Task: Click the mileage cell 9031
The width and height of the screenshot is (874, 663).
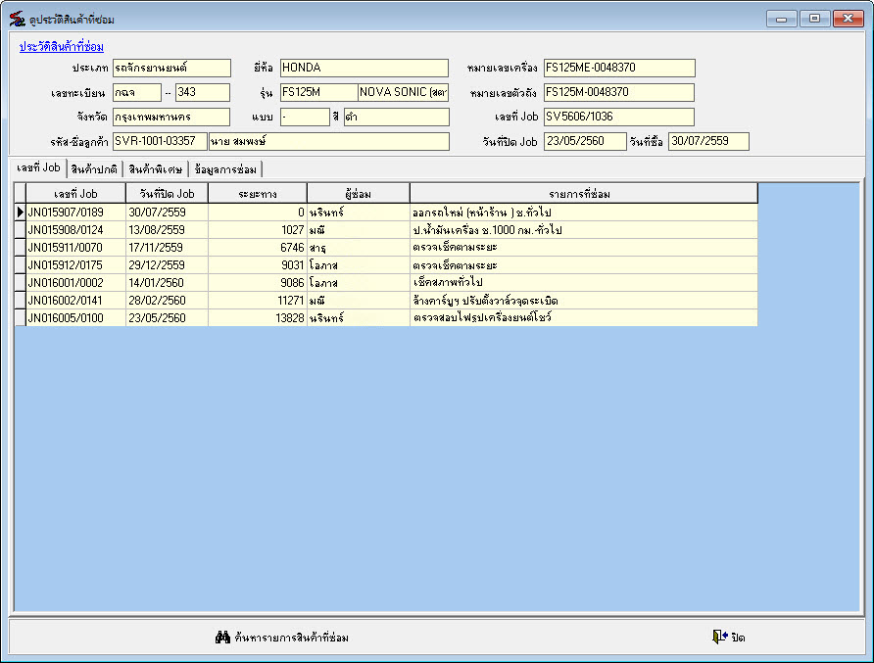Action: click(x=258, y=265)
